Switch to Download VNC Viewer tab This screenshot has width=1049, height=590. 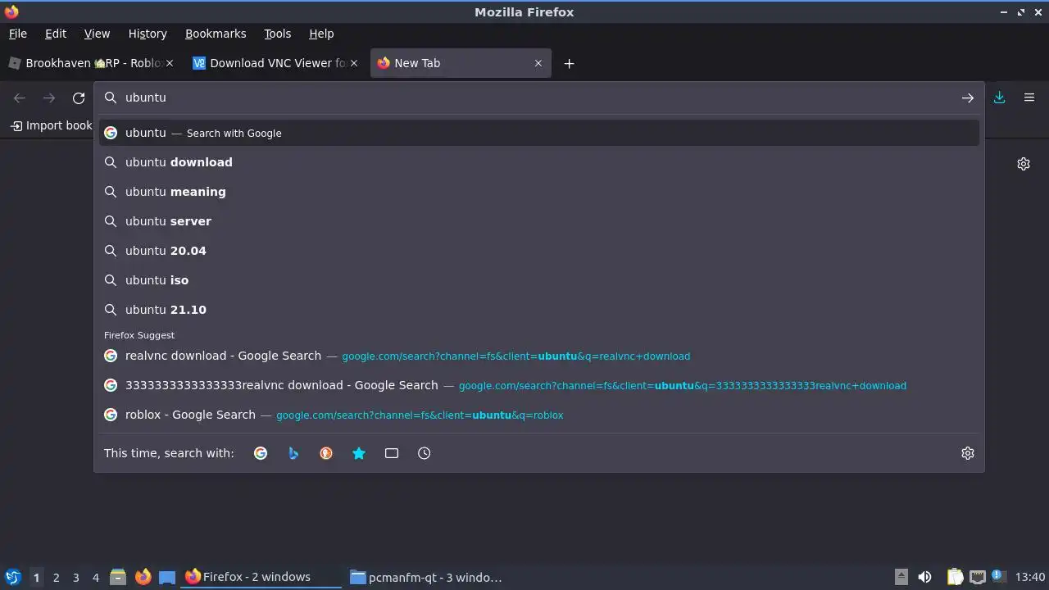coord(277,63)
